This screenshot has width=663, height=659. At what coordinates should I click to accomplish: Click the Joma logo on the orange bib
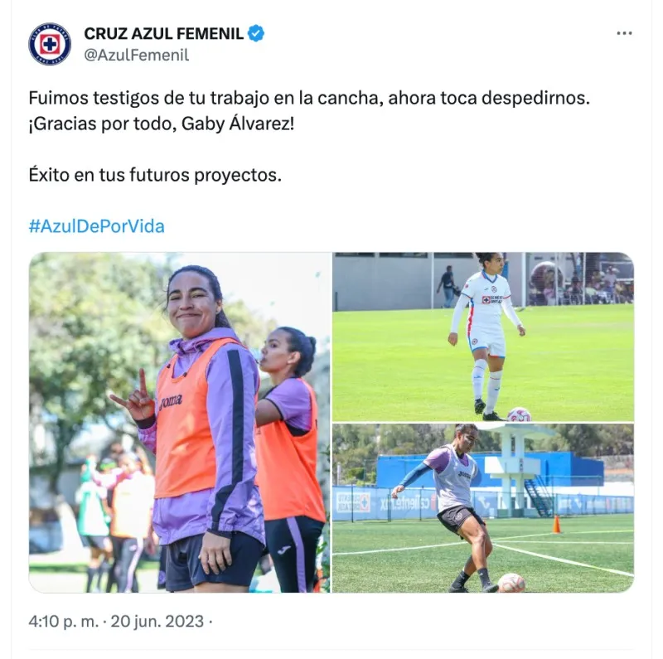coord(170,401)
